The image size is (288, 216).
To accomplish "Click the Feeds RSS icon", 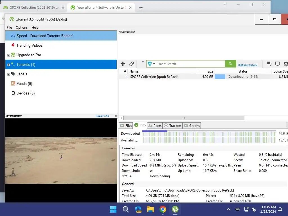I will point(13,83).
